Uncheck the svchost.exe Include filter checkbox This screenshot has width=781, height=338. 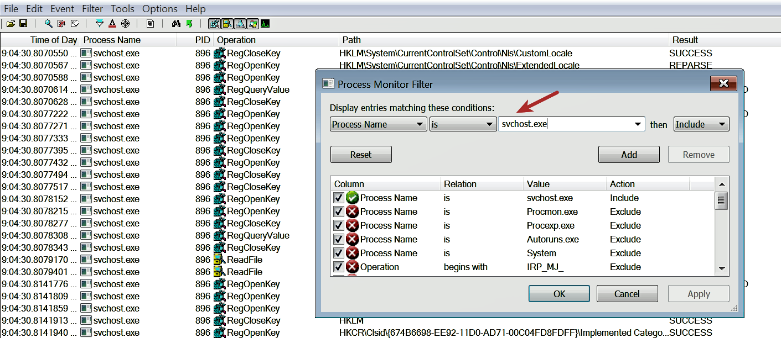click(339, 198)
